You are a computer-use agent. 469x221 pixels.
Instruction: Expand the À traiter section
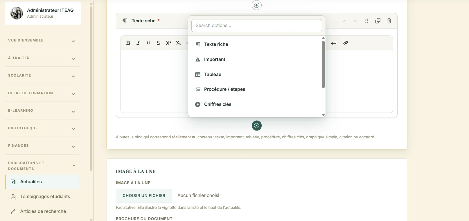point(42,58)
